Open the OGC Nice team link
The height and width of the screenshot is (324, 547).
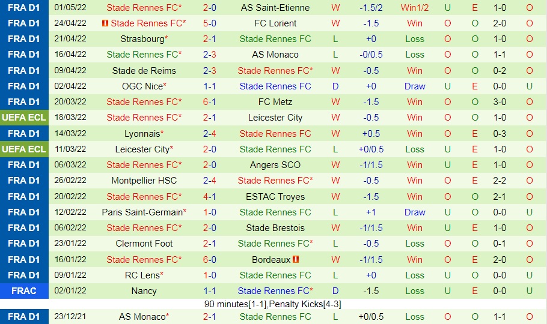pos(142,86)
